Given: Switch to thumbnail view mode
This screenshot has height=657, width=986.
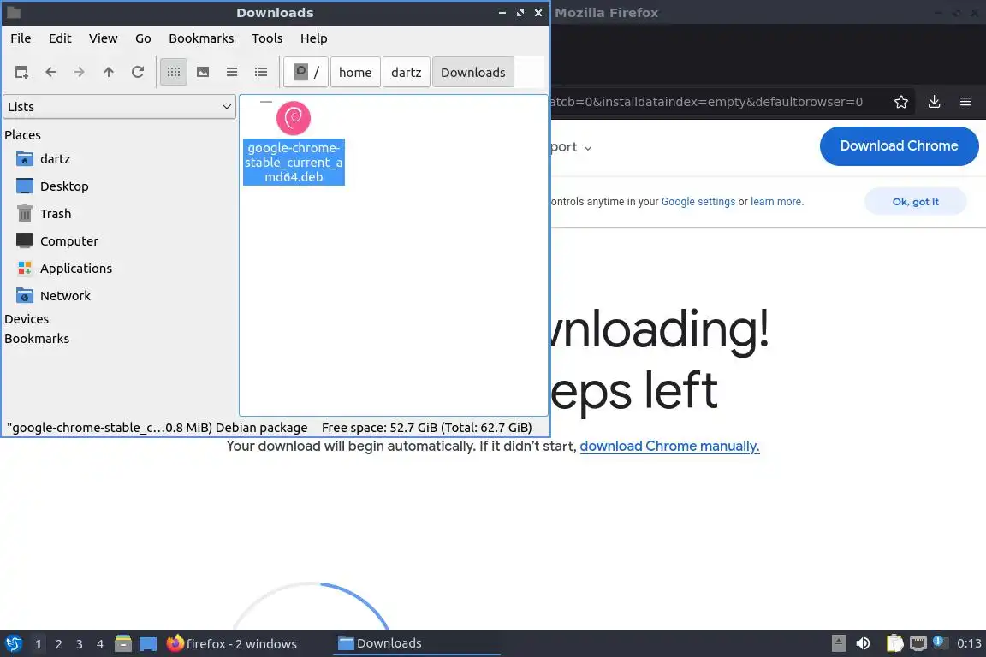Looking at the screenshot, I should click(x=203, y=73).
